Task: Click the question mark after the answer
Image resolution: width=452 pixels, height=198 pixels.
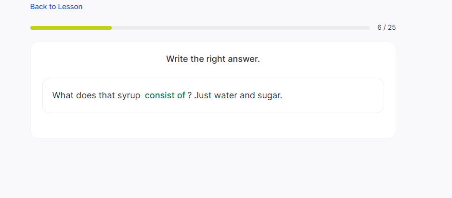Action: (x=190, y=95)
